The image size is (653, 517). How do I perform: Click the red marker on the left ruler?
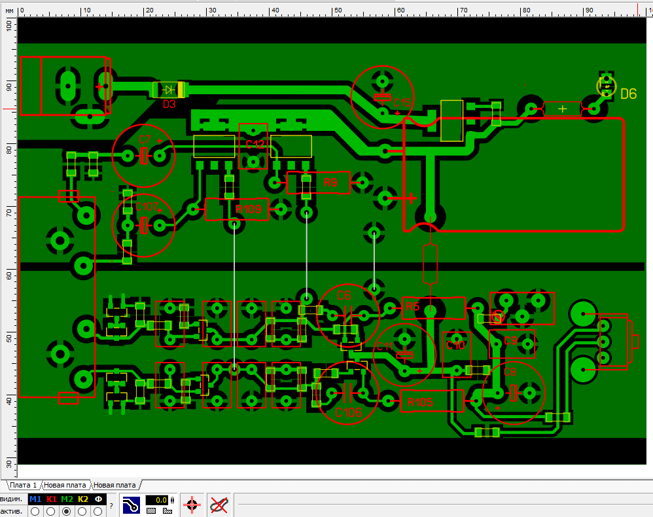(x=9, y=109)
